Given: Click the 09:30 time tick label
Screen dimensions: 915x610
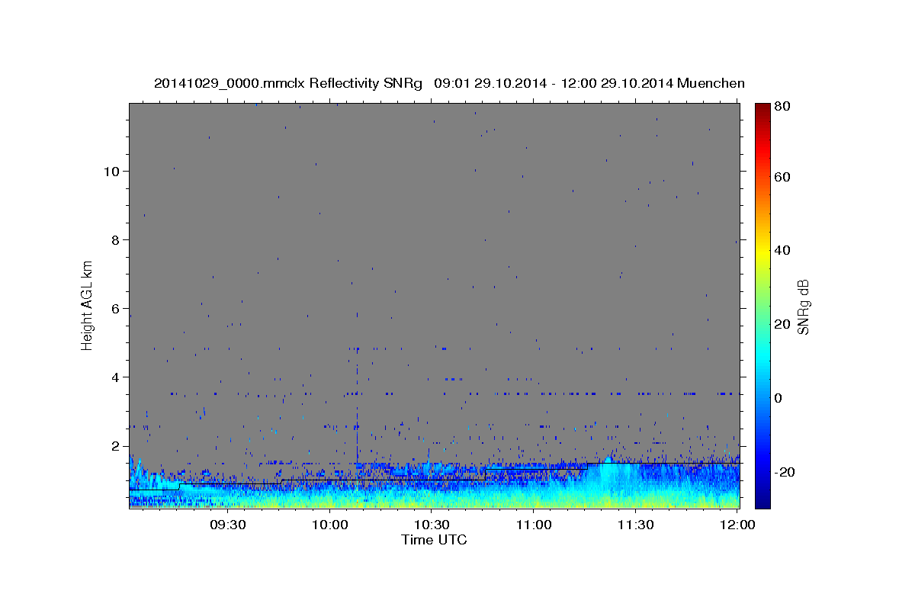Looking at the screenshot, I should [227, 525].
